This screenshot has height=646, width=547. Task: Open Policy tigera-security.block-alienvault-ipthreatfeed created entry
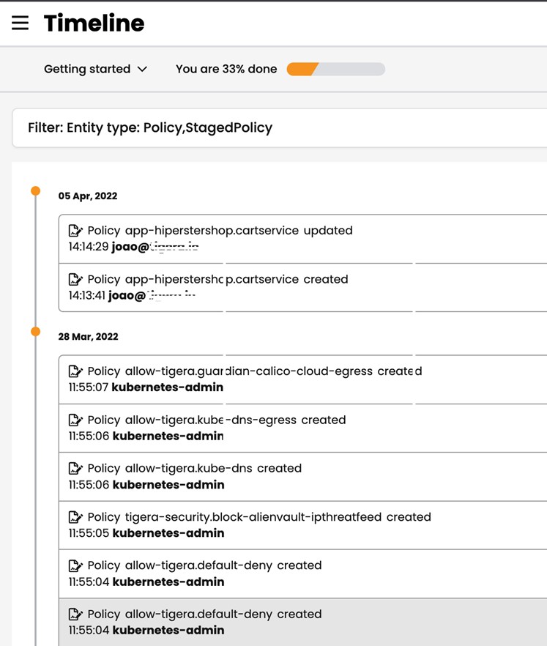click(x=302, y=525)
